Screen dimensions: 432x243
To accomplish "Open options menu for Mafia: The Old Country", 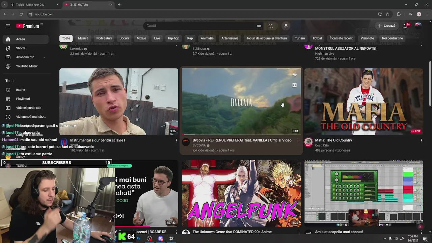I will (421, 140).
